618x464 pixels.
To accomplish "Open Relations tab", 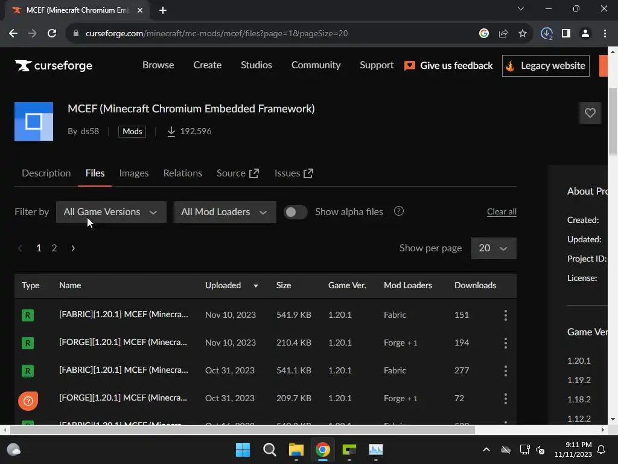I will coord(182,173).
